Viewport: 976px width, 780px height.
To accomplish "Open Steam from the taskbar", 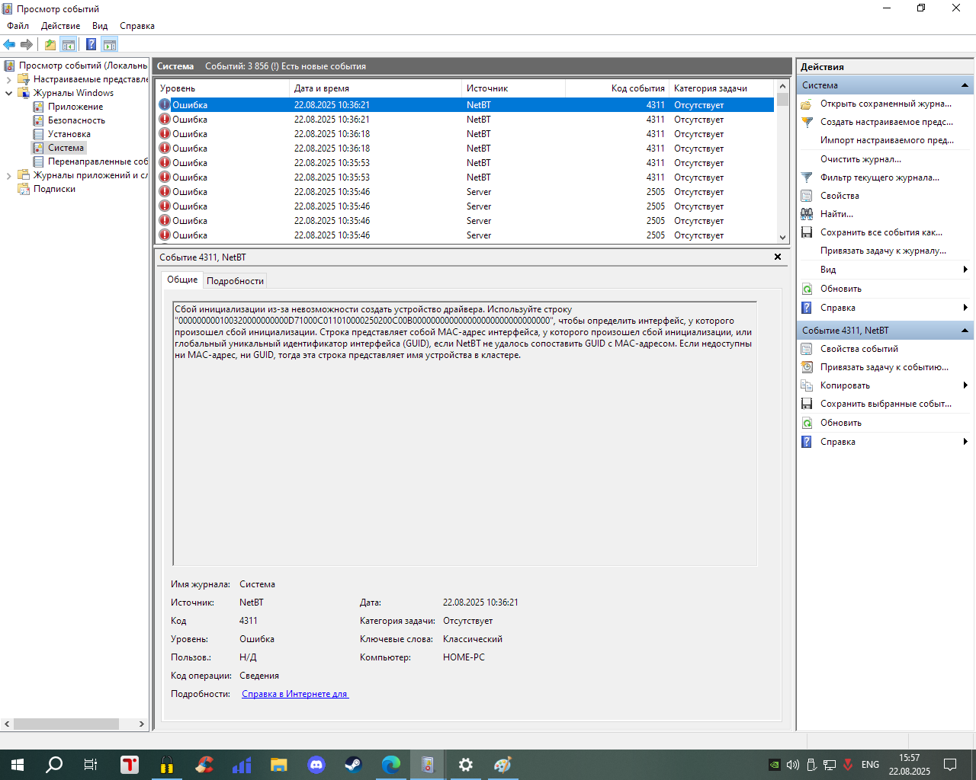I will [354, 765].
